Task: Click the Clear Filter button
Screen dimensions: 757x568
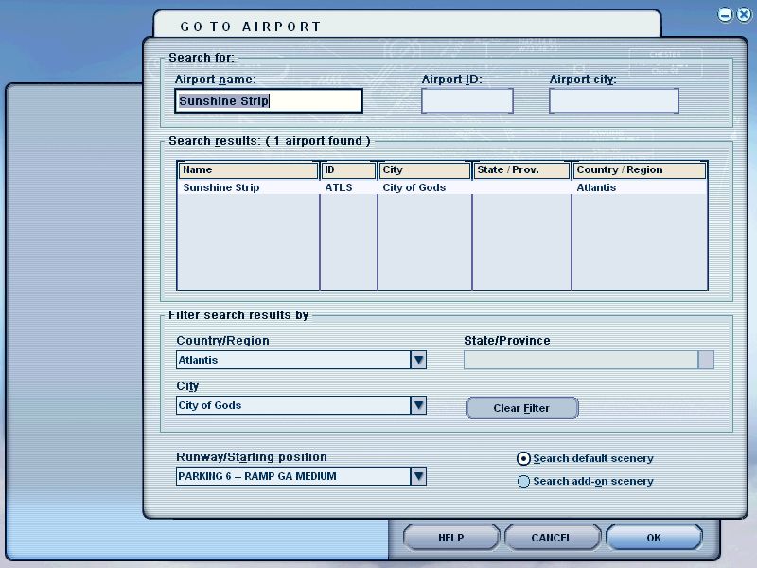Action: 522,408
